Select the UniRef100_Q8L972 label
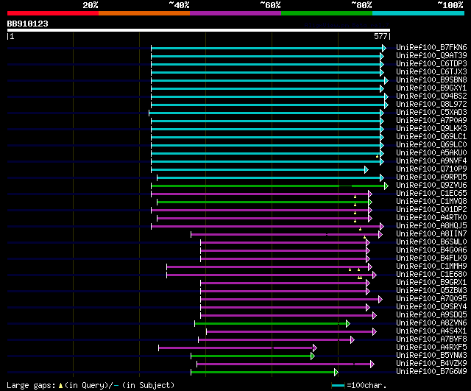Image resolution: width=471 pixels, height=391 pixels. [x=431, y=105]
